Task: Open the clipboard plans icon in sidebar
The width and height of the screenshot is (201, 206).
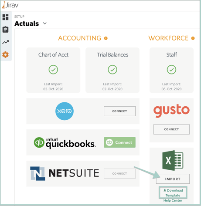Action: (x=6, y=30)
